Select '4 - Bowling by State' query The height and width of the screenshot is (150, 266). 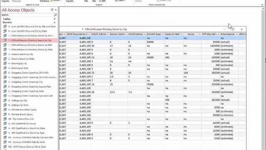point(30,68)
